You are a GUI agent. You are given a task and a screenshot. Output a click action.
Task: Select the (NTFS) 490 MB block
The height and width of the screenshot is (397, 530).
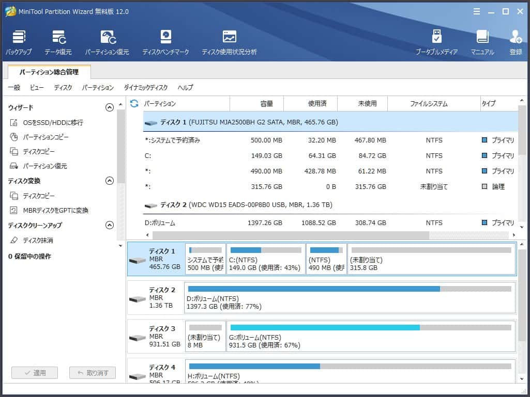pos(326,259)
